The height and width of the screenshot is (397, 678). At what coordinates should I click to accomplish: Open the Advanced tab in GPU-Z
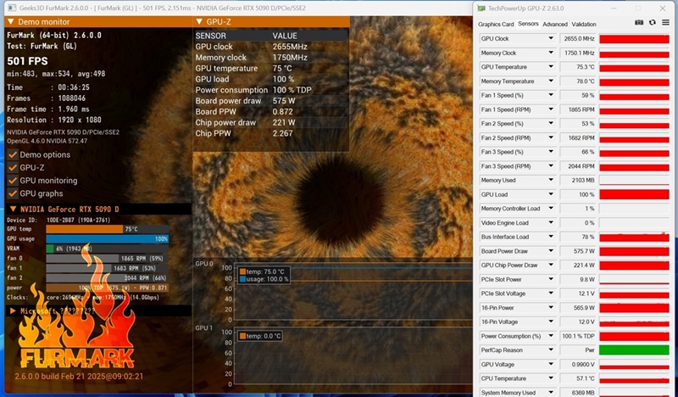554,25
